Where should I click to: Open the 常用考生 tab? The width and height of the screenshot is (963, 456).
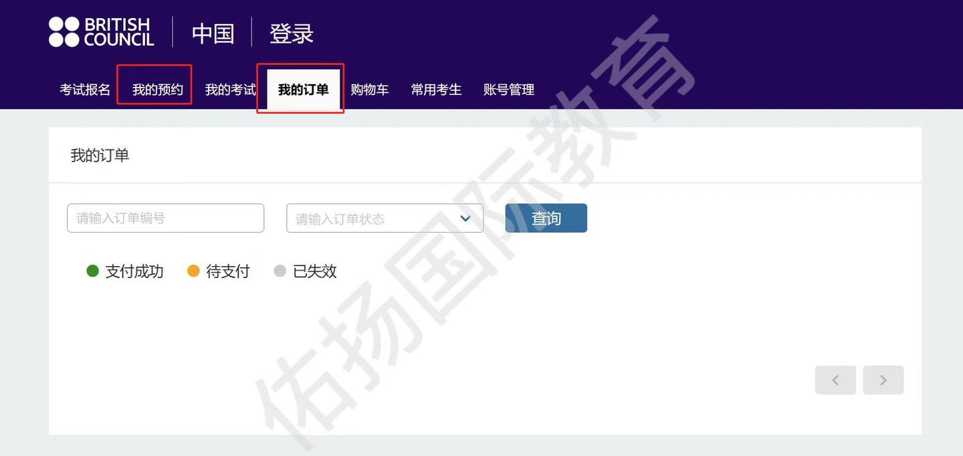[436, 90]
